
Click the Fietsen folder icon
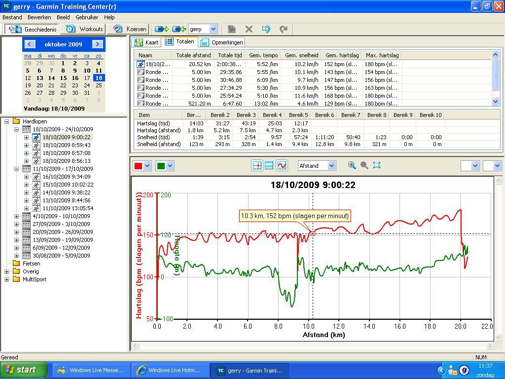tap(16, 264)
